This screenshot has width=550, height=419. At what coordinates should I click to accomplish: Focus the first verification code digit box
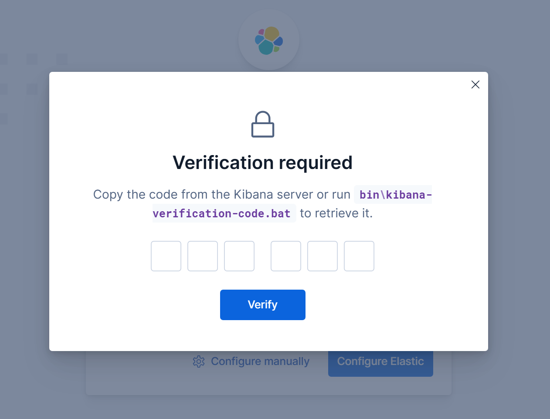(x=166, y=256)
